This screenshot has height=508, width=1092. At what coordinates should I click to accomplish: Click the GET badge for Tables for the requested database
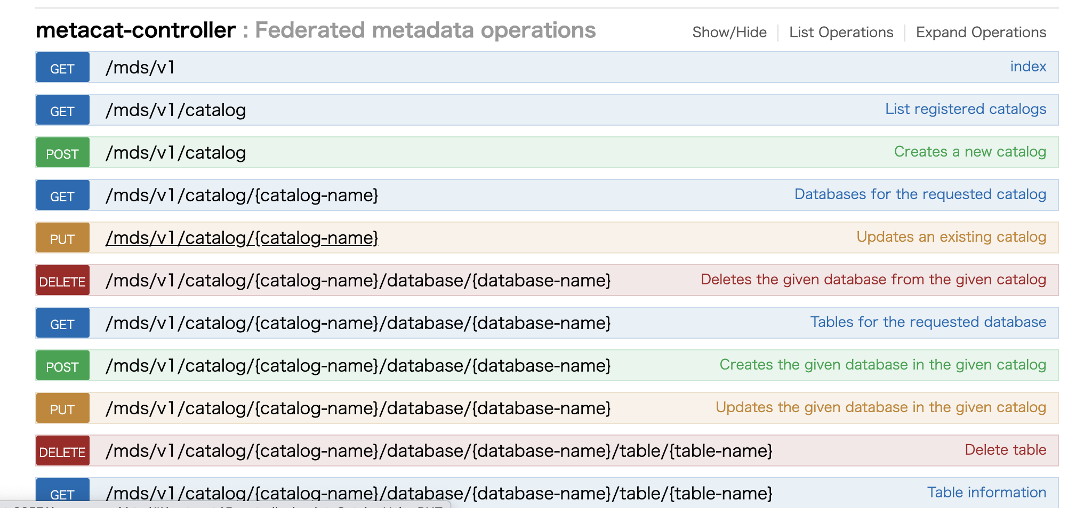(62, 323)
